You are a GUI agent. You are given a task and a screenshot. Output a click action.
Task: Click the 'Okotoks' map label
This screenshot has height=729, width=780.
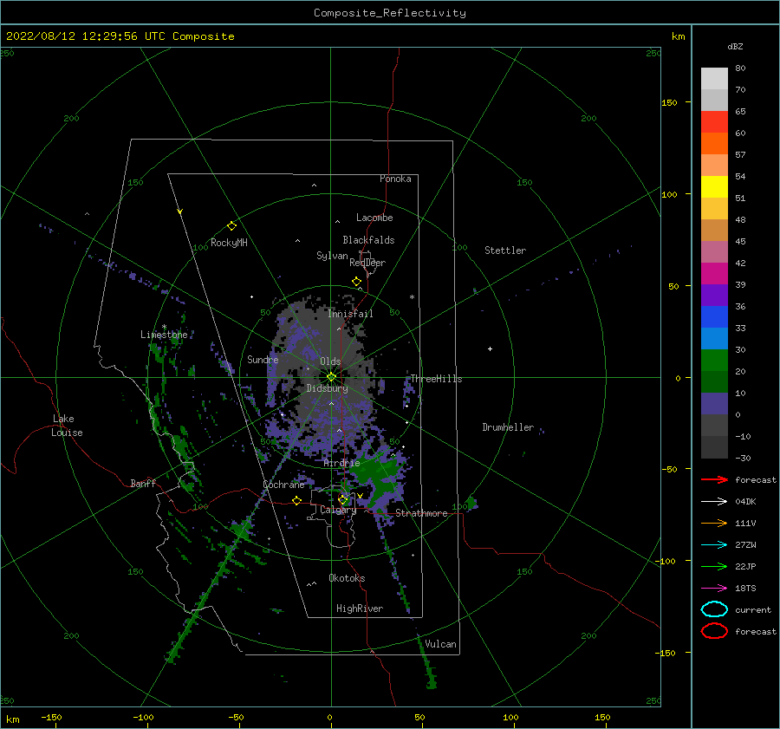[347, 578]
